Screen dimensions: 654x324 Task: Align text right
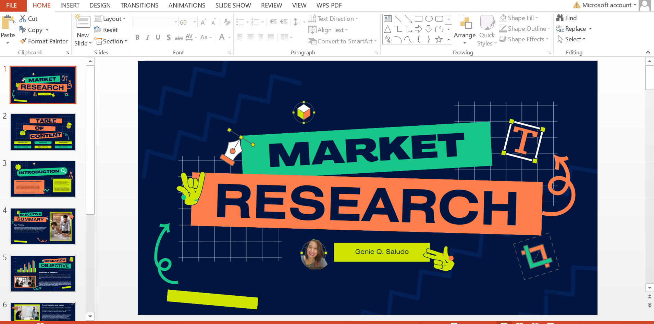click(x=261, y=37)
